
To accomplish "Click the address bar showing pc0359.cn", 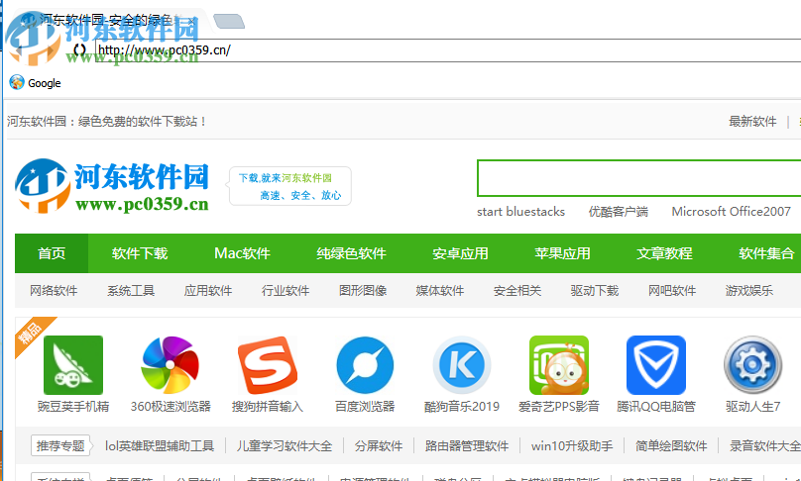I will tap(447, 50).
